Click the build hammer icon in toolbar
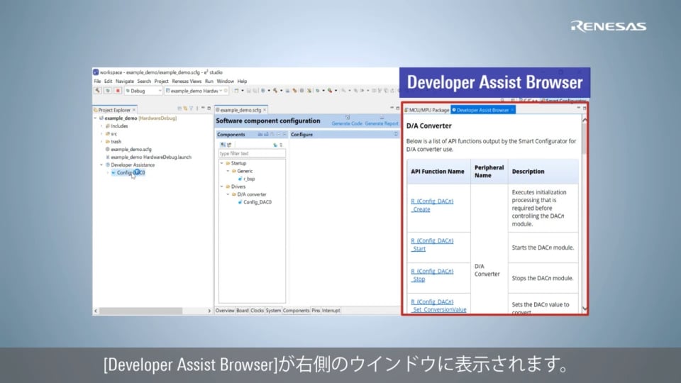Viewport: 681px width, 383px height. [x=97, y=91]
